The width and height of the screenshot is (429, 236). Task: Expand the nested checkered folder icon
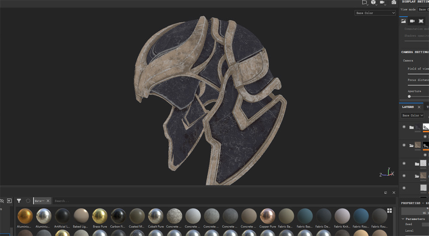pyautogui.click(x=417, y=164)
